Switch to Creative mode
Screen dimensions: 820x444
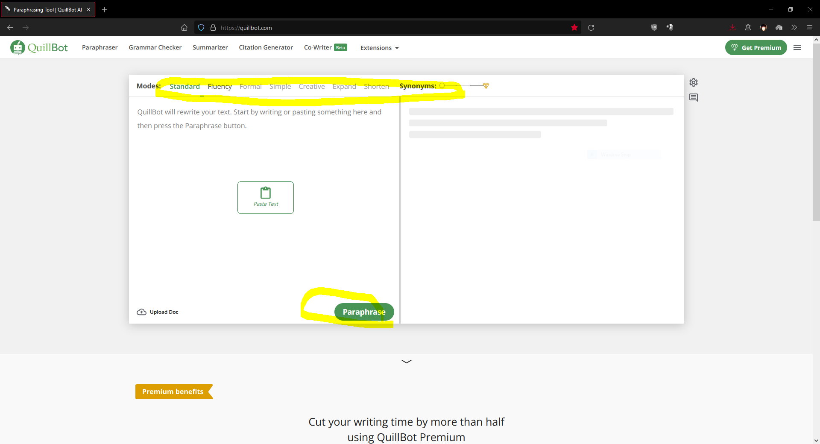point(311,86)
